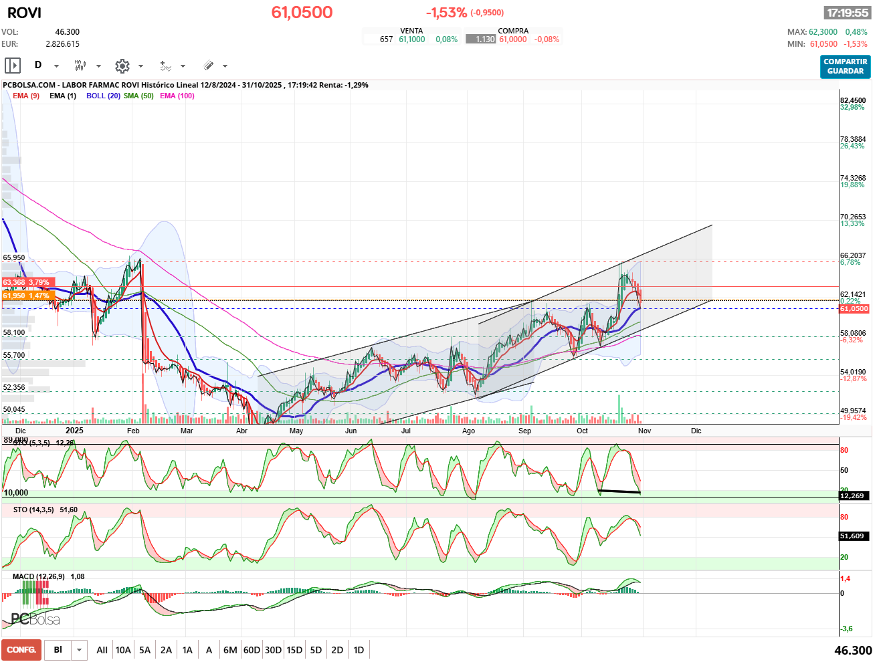This screenshot has height=664, width=881.
Task: Click the D daily timeframe icon
Action: 38,66
